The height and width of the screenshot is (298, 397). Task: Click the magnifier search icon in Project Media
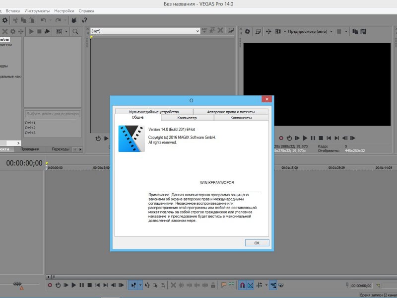point(75,31)
